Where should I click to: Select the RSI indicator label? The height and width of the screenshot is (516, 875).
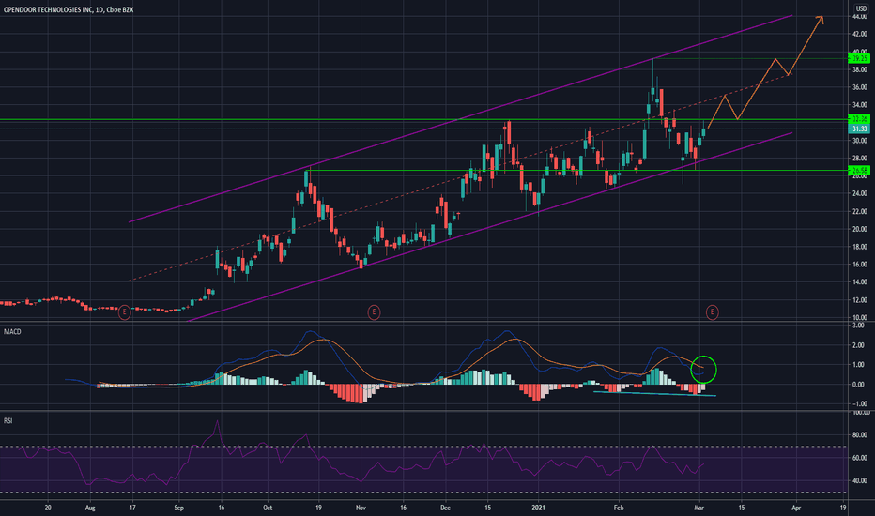[8, 420]
